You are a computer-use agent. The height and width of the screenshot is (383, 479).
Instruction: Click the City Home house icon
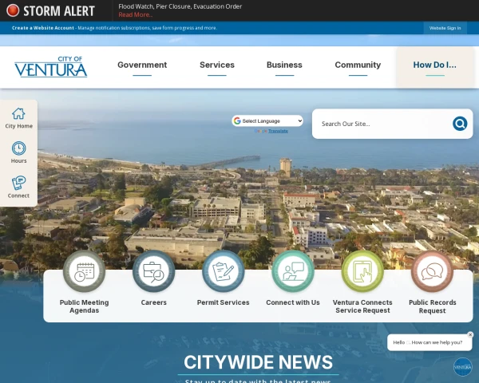tap(18, 113)
